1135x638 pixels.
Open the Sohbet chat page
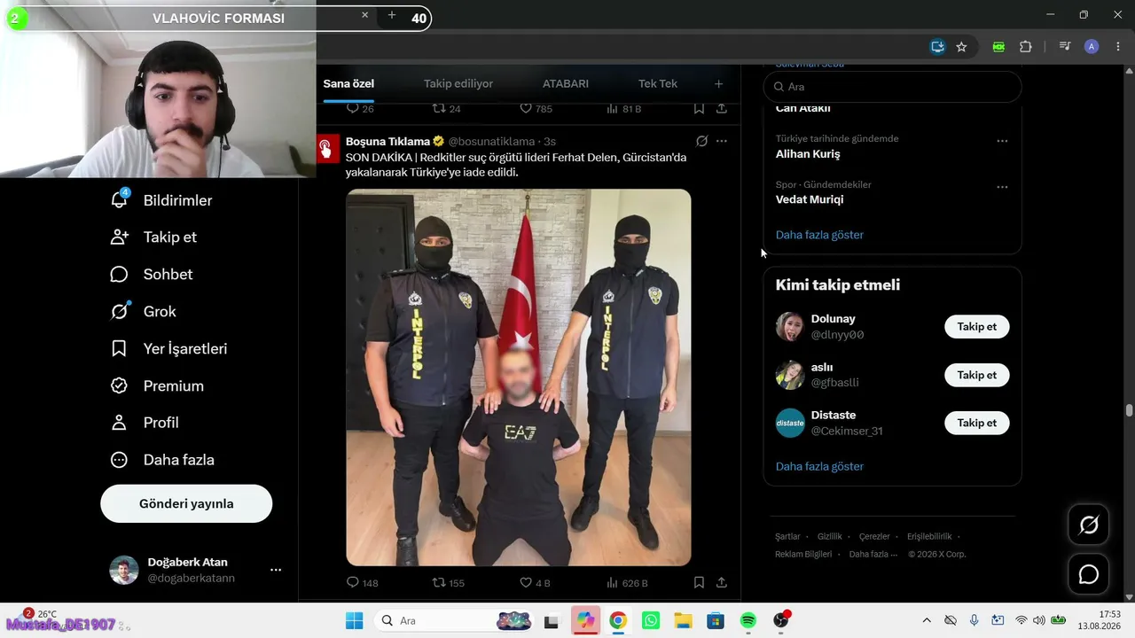(151, 275)
